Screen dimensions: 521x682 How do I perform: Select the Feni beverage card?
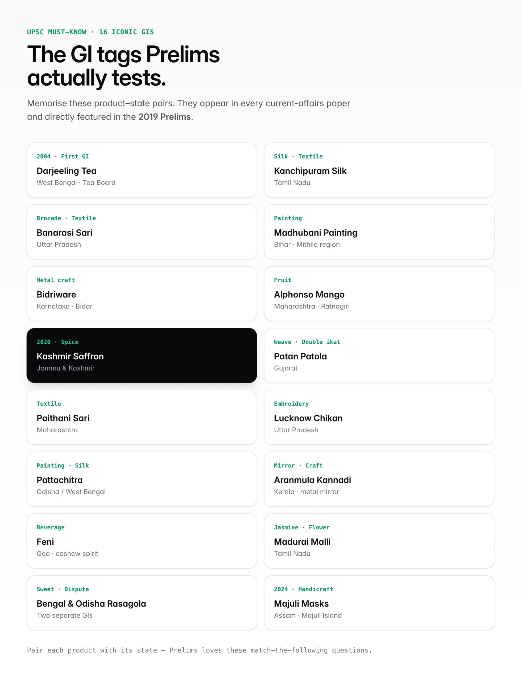(142, 541)
